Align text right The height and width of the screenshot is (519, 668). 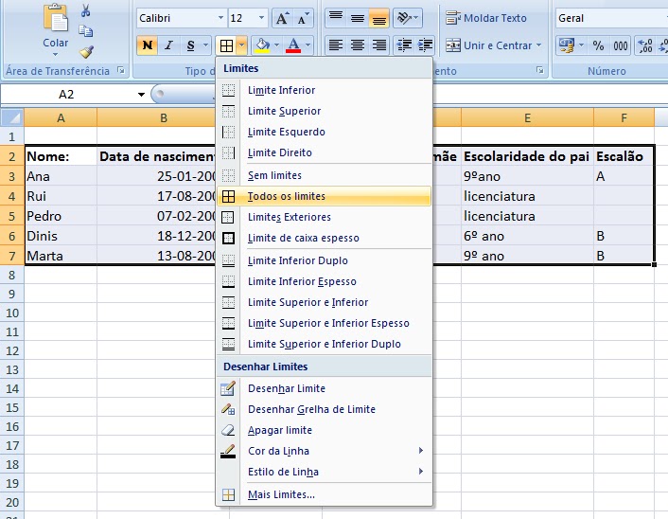pyautogui.click(x=379, y=45)
